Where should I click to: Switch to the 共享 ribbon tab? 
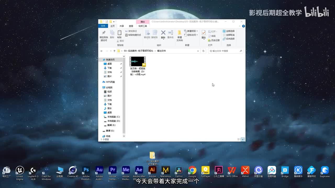point(122,26)
